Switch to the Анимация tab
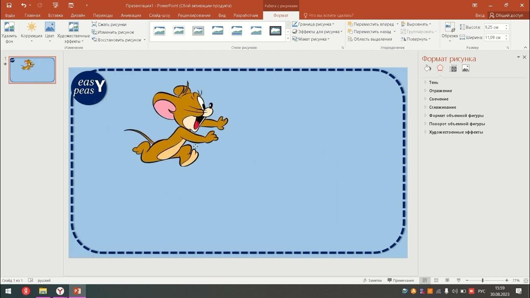This screenshot has width=530, height=298. tap(131, 15)
